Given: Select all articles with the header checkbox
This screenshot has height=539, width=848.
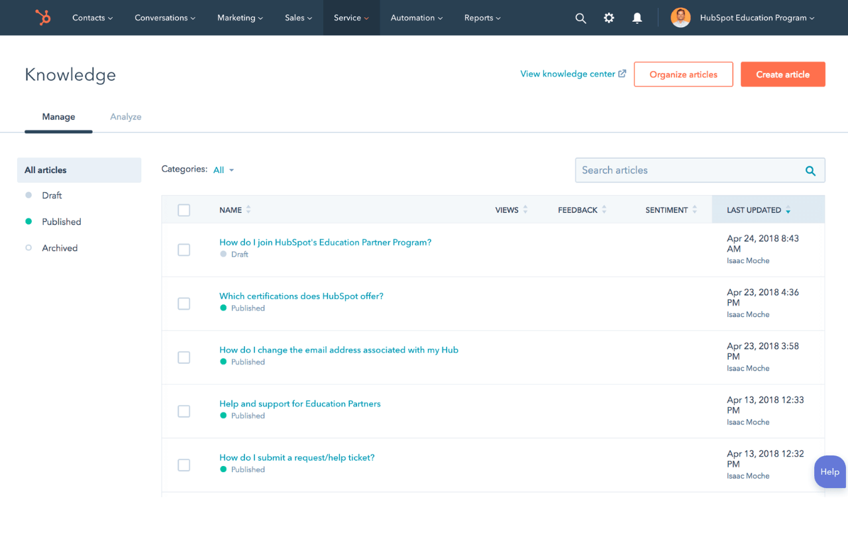Looking at the screenshot, I should 184,209.
